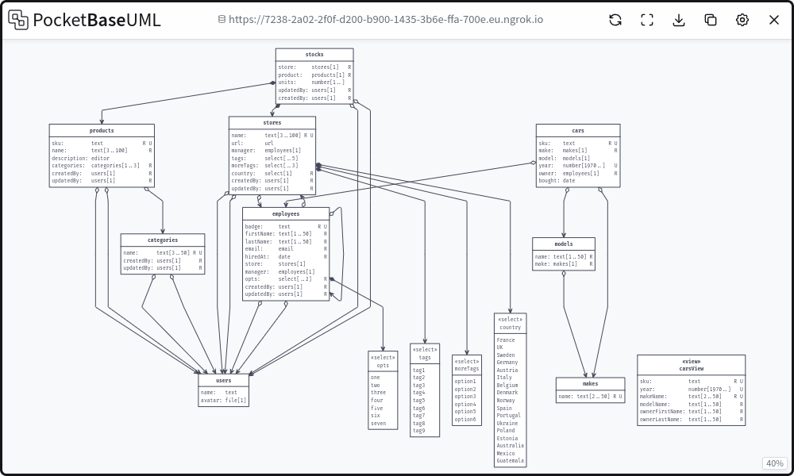
Task: Click the X icon on the toolbar
Action: [x=774, y=20]
